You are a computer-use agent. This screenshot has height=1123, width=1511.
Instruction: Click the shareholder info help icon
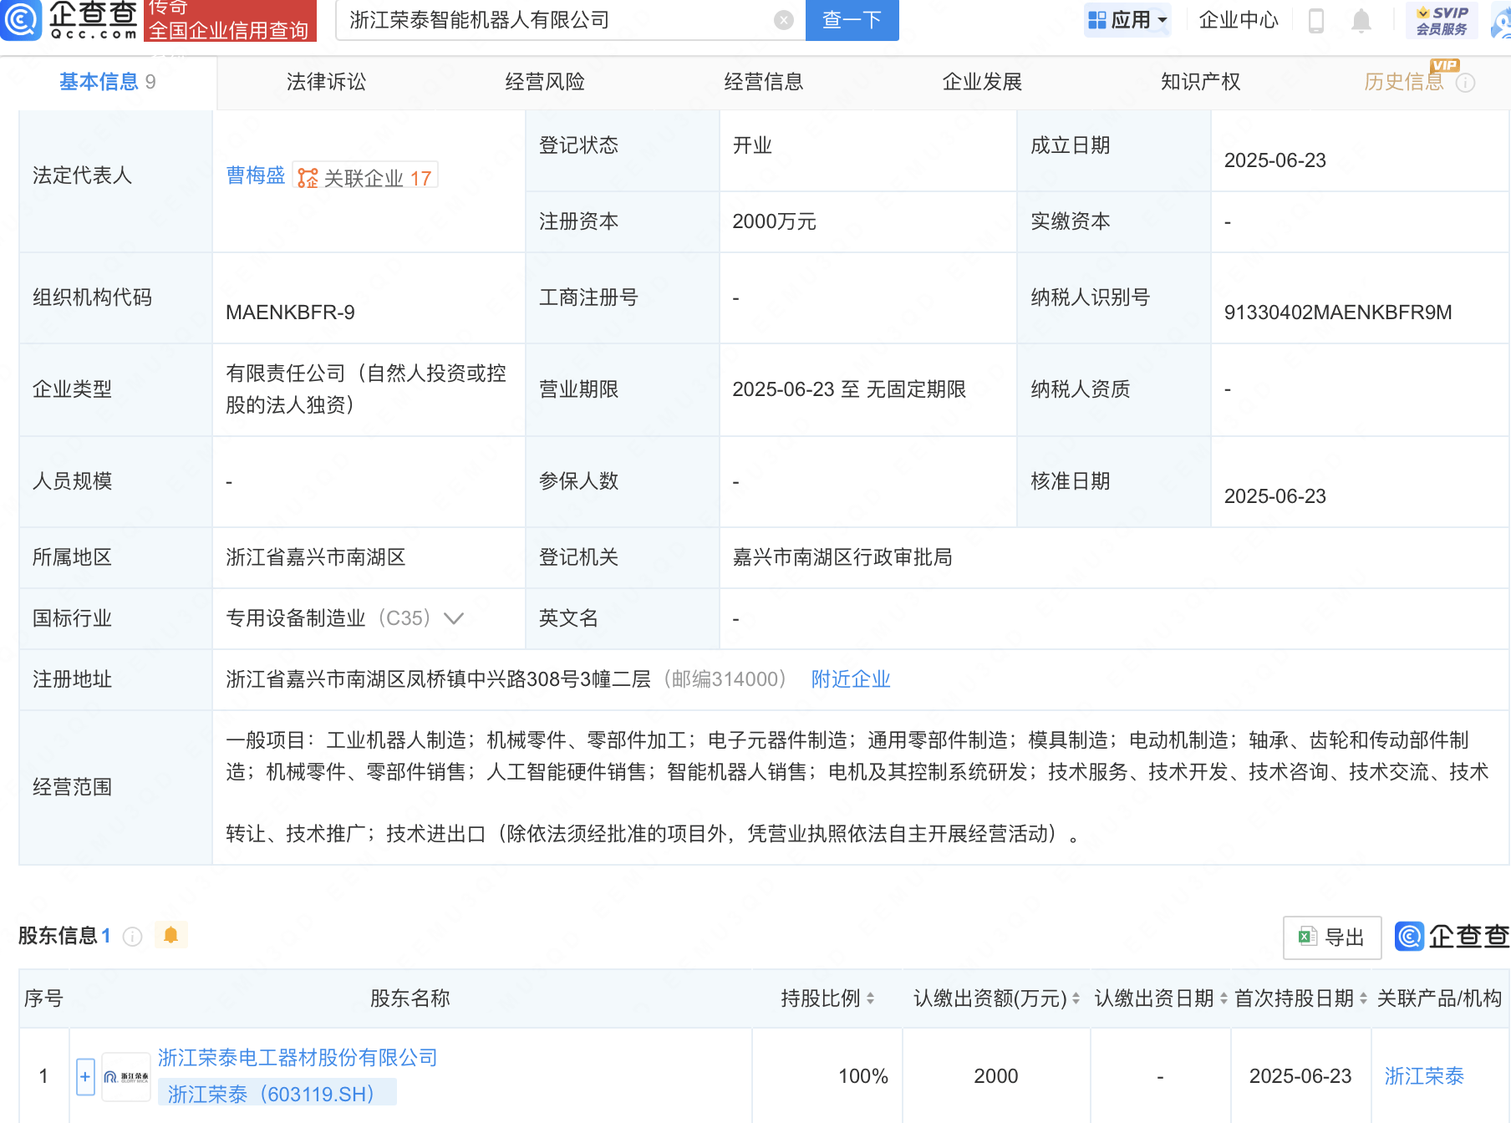point(132,937)
